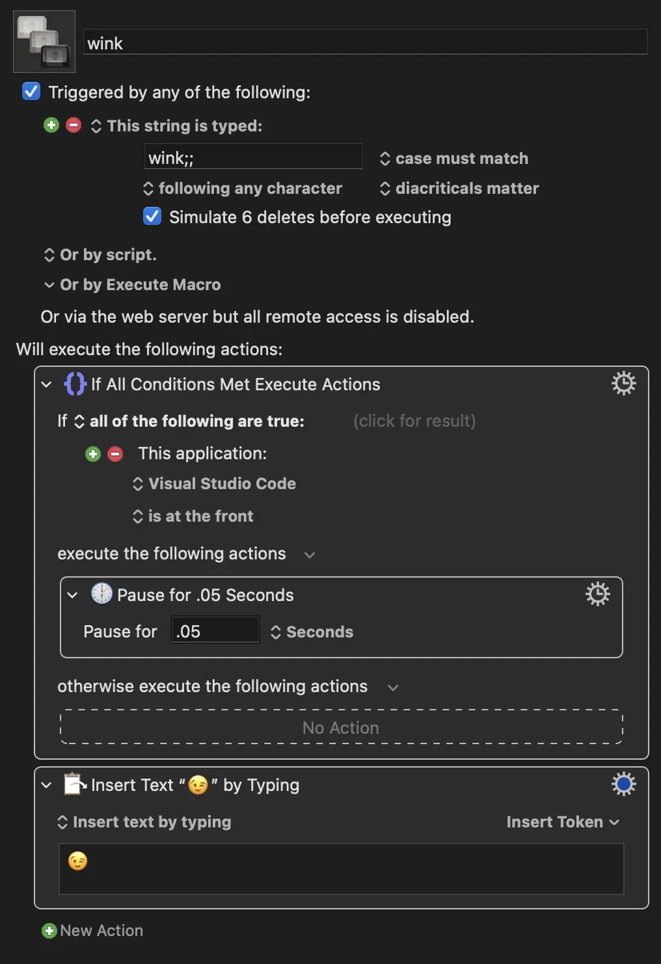Edit the .05 pause duration field
This screenshot has width=661, height=964.
click(x=215, y=630)
